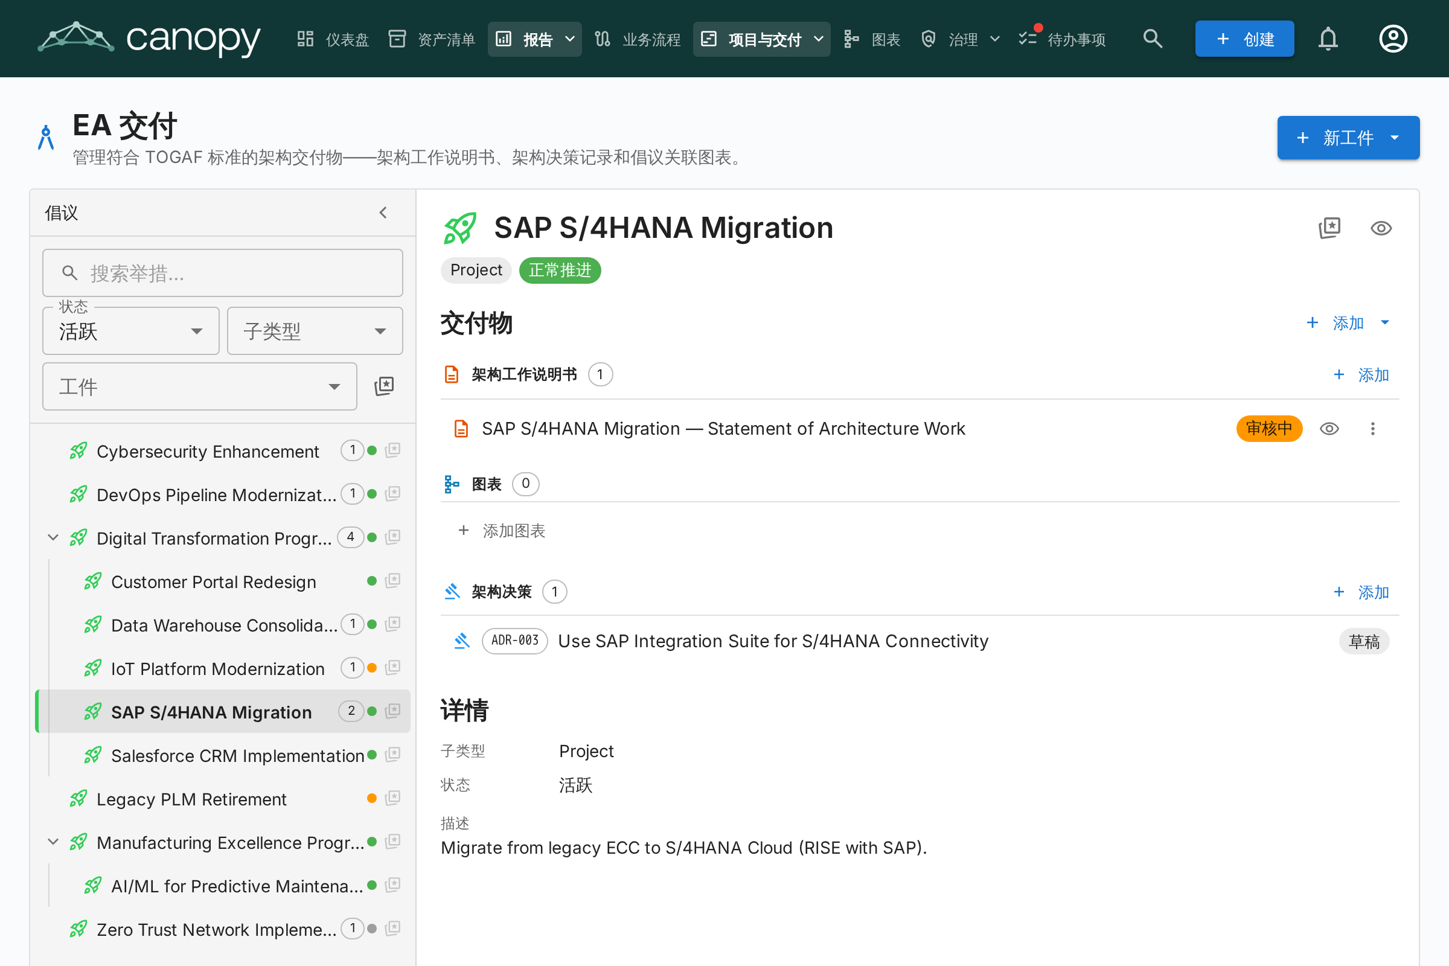This screenshot has height=966, width=1449.
Task: Open the 治理 navigation dropdown
Action: [960, 39]
